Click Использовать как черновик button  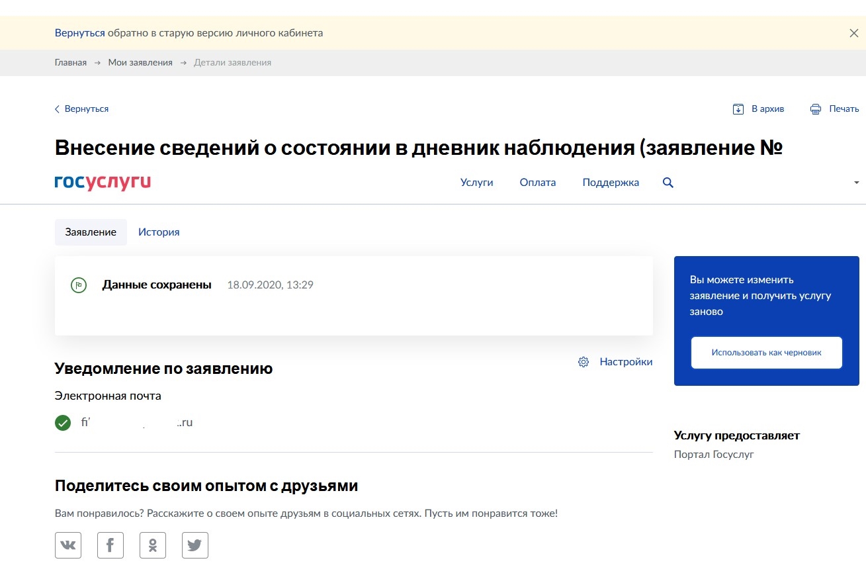pos(767,353)
